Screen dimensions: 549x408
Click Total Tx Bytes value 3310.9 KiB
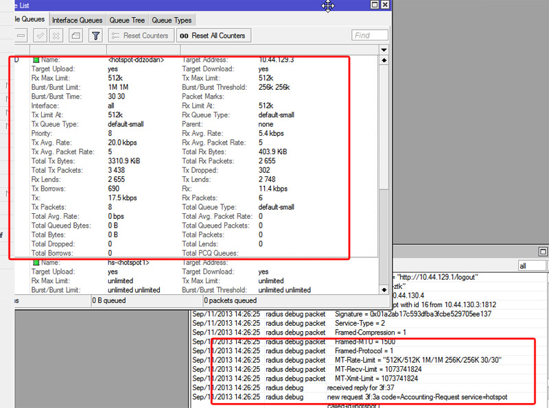[124, 161]
